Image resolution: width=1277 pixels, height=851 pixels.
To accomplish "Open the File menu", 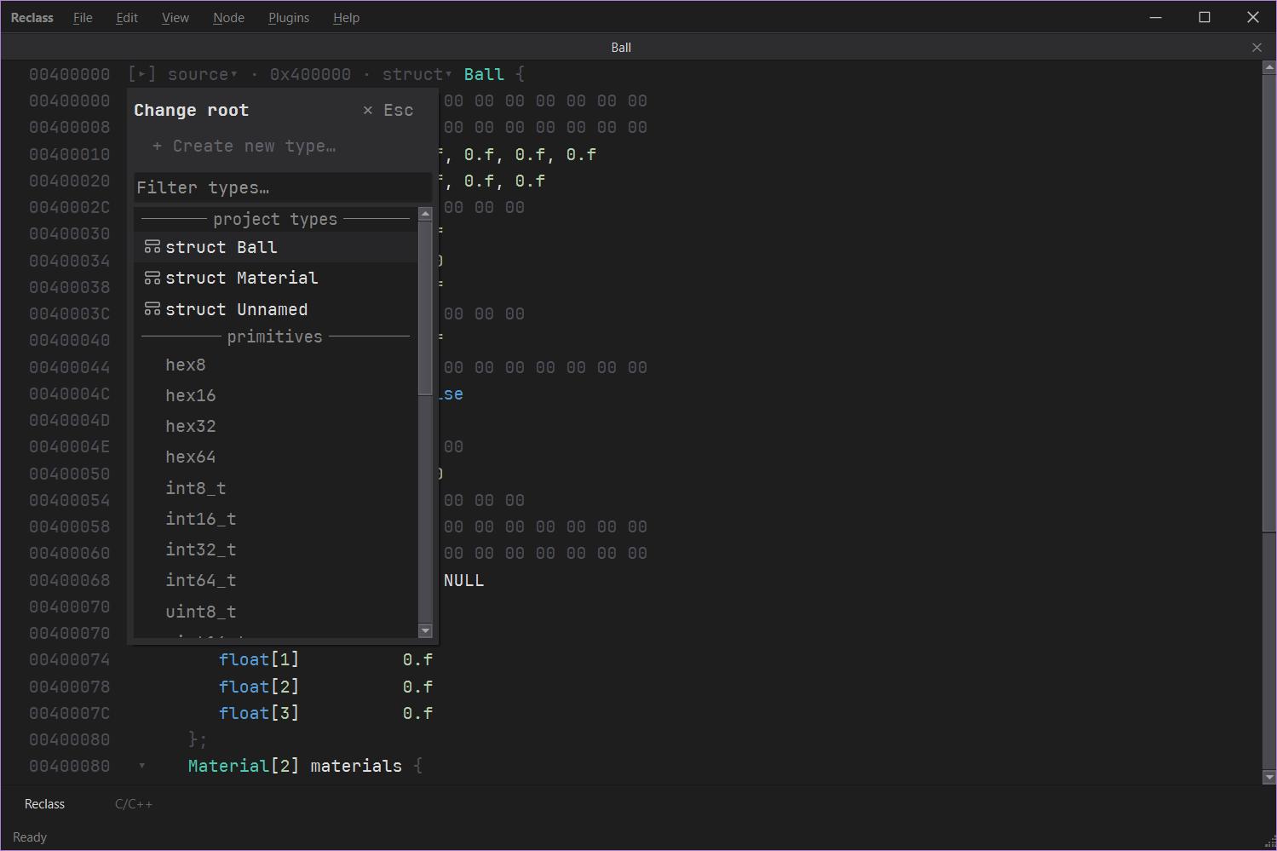I will [x=83, y=18].
